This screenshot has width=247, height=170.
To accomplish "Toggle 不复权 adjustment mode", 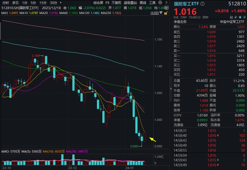I will (116, 3).
